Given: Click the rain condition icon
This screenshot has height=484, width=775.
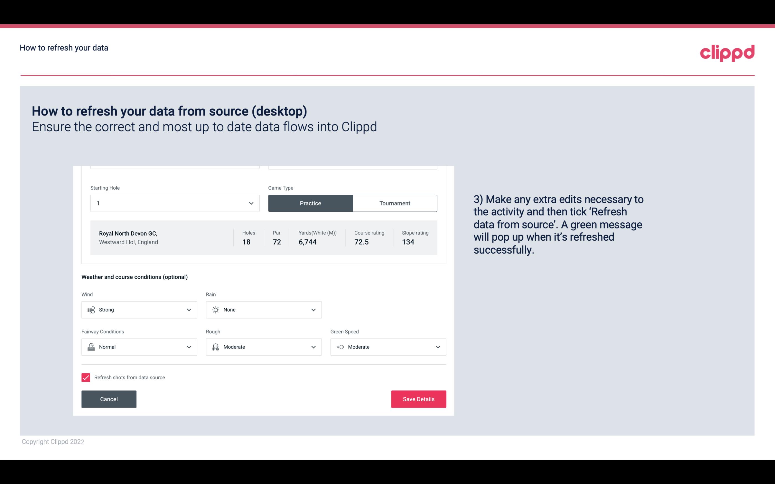Looking at the screenshot, I should [x=215, y=310].
